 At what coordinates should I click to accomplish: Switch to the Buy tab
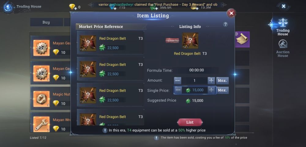(46, 22)
